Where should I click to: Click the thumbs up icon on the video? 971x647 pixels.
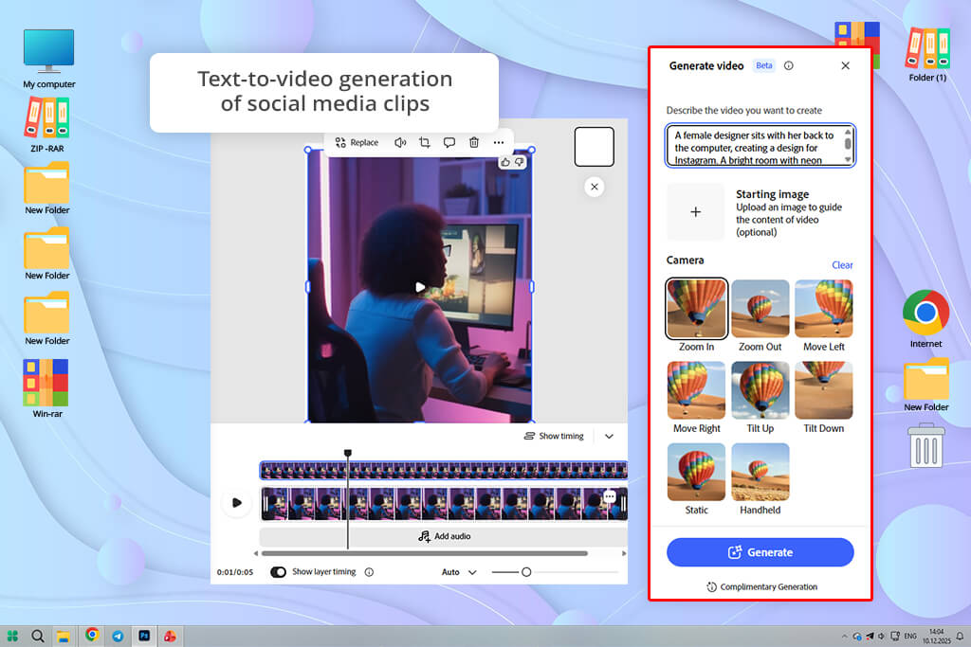(505, 162)
